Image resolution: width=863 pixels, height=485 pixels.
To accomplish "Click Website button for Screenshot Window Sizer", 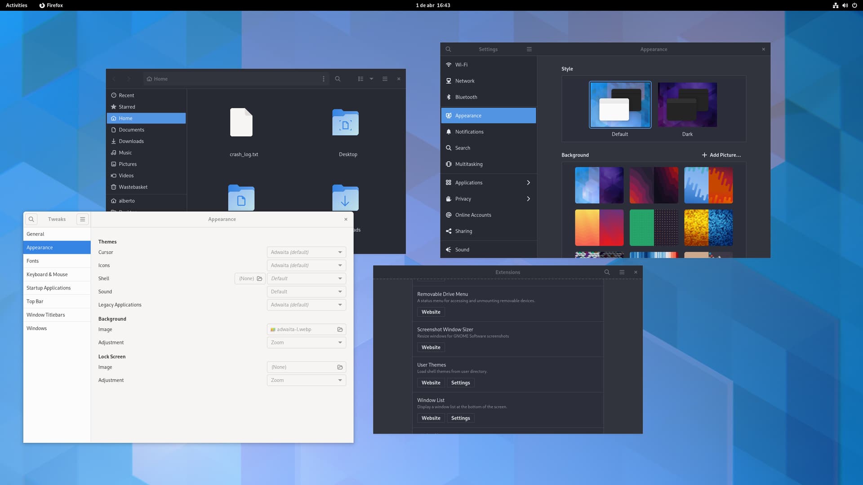I will pos(431,347).
